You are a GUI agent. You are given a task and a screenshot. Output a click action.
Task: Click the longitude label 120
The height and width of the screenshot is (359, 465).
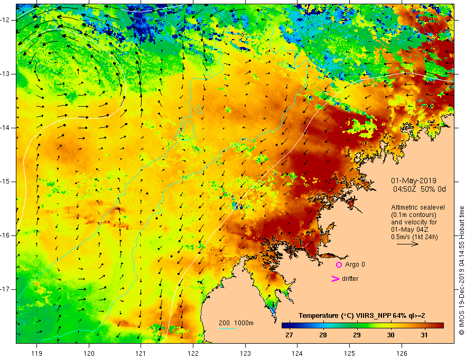click(89, 353)
